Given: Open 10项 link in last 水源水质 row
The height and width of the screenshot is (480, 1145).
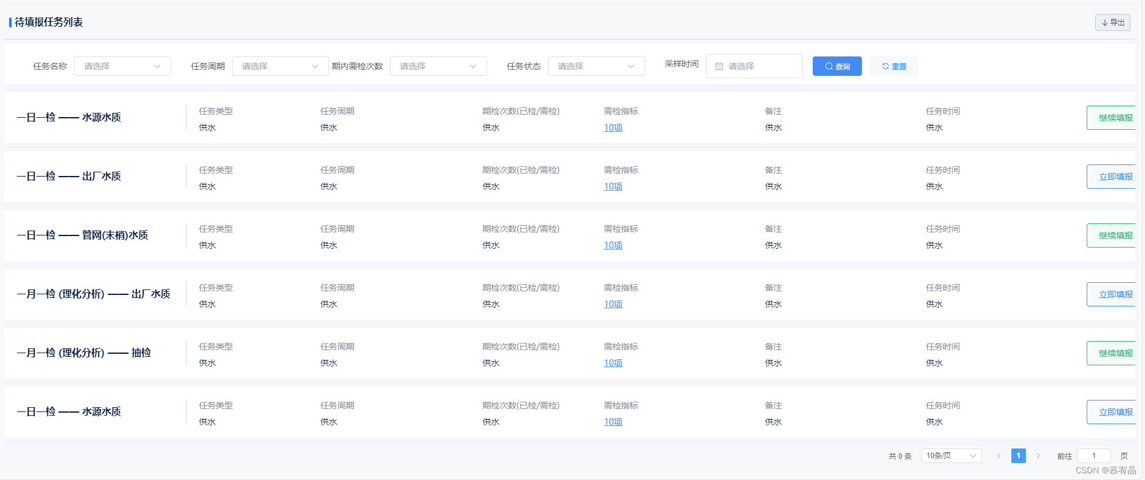Looking at the screenshot, I should point(613,422).
